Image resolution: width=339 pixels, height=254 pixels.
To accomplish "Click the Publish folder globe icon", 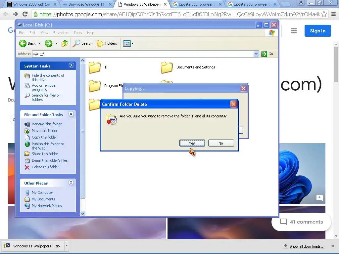I will pos(27,144).
